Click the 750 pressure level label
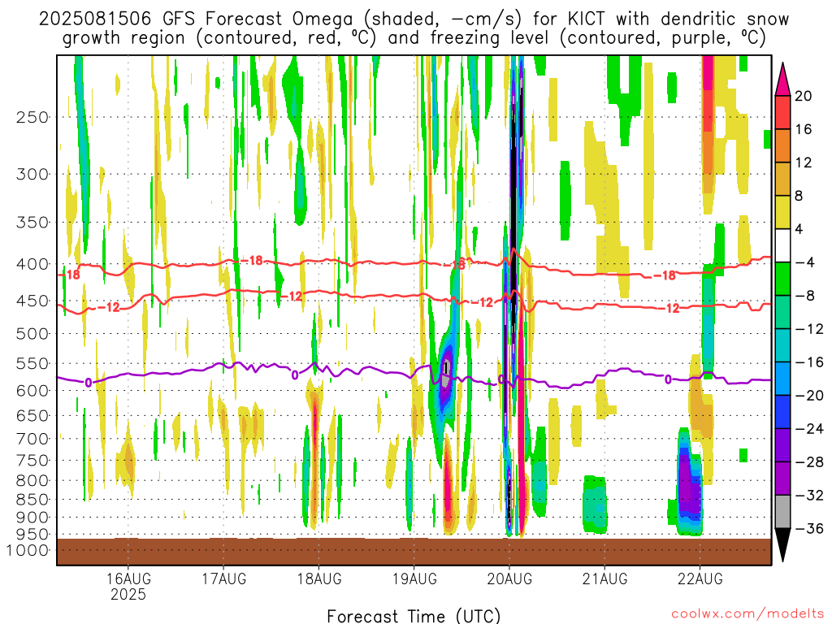This screenshot has height=624, width=832. 32,461
